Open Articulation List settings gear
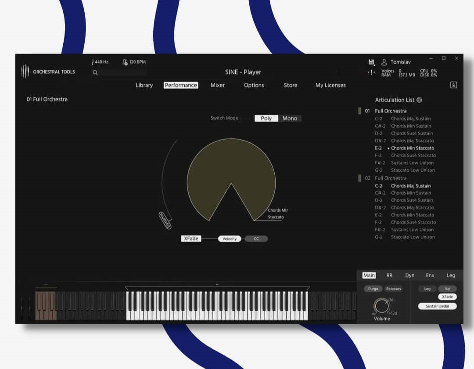This screenshot has width=474, height=369. [x=419, y=100]
